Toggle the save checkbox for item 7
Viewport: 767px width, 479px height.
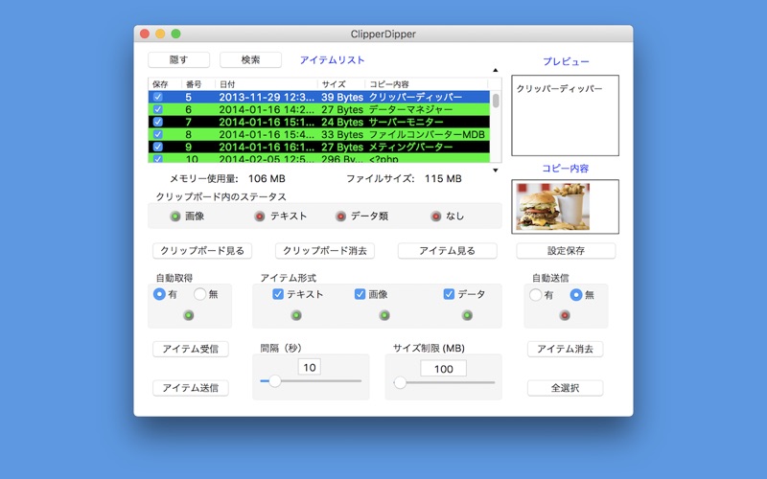(157, 122)
